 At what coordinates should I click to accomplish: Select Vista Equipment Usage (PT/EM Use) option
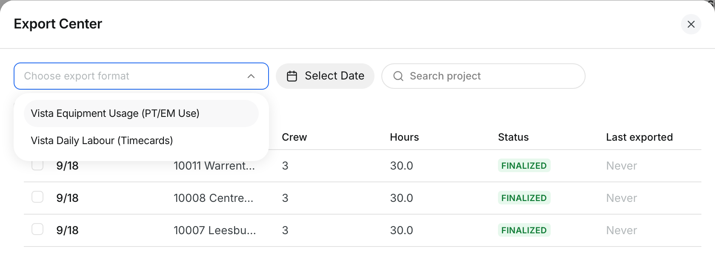click(141, 113)
